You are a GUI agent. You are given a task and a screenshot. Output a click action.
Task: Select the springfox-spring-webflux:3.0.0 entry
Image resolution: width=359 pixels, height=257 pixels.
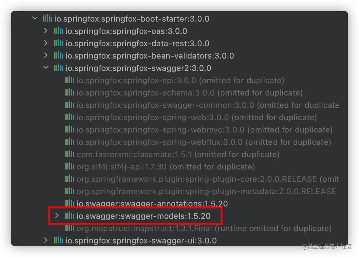click(204, 142)
